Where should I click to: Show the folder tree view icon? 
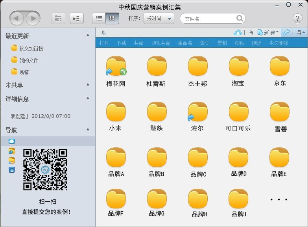(77, 18)
